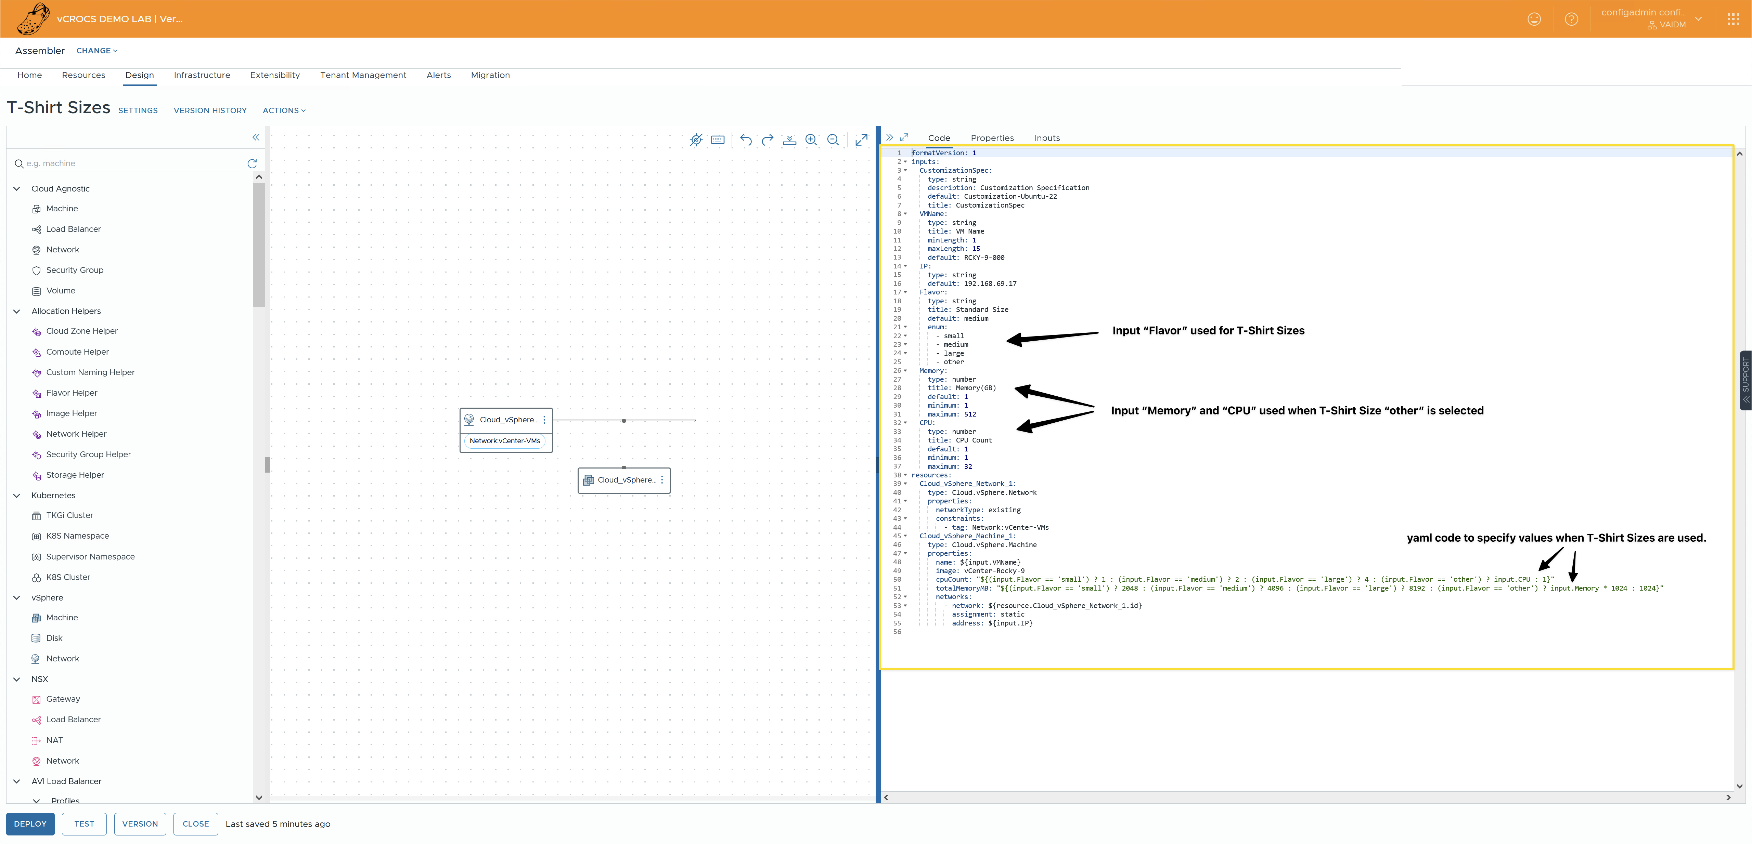The height and width of the screenshot is (844, 1752).
Task: Zoom in on the design canvas
Action: (x=811, y=140)
